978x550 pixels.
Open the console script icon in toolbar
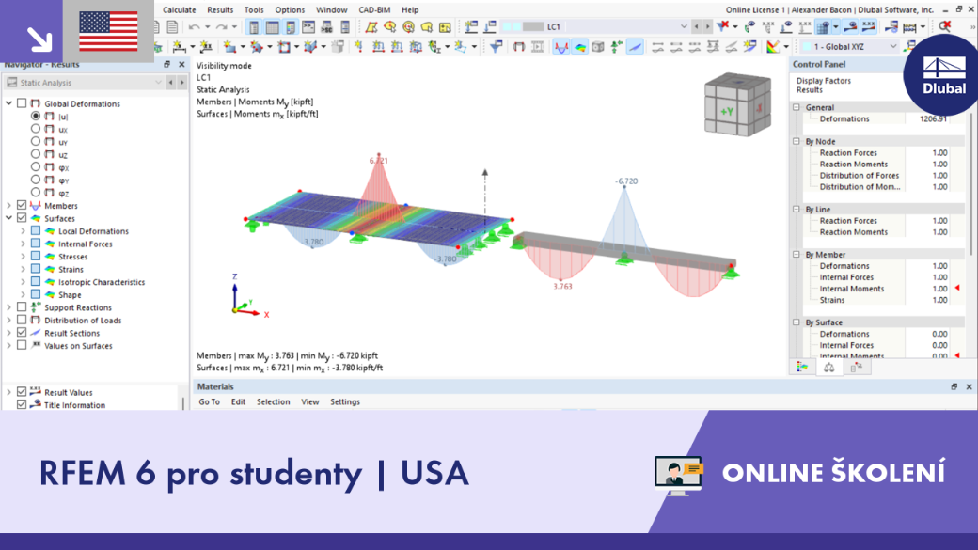(308, 27)
